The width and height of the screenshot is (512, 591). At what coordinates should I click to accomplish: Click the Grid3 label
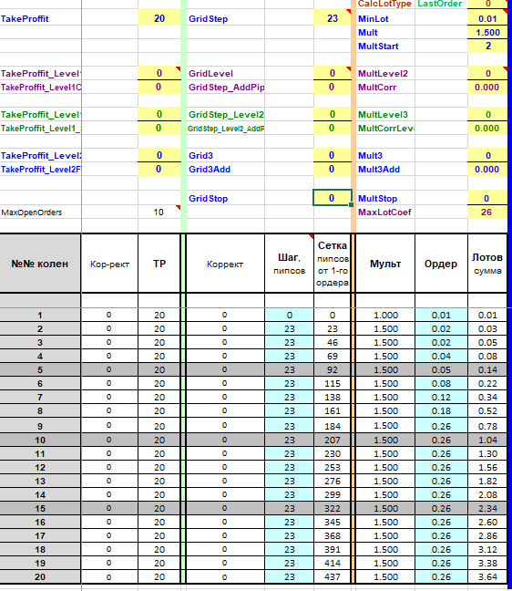(200, 156)
